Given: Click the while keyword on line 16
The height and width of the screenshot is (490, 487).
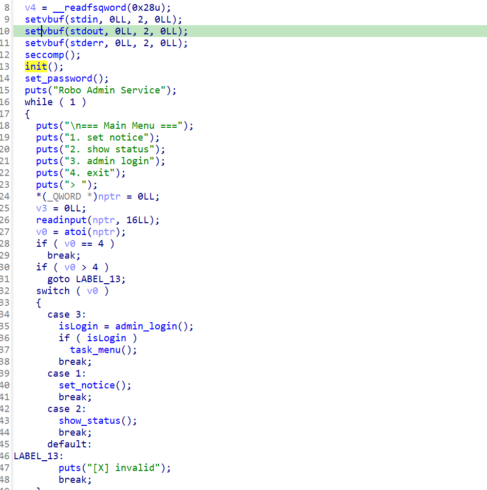Looking at the screenshot, I should click(39, 102).
